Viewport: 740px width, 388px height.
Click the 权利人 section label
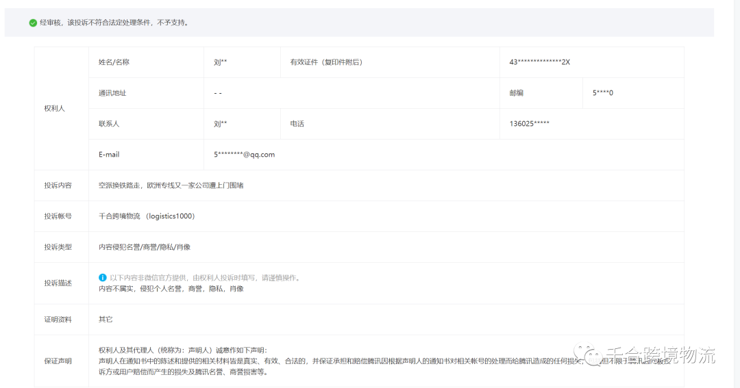[x=55, y=108]
